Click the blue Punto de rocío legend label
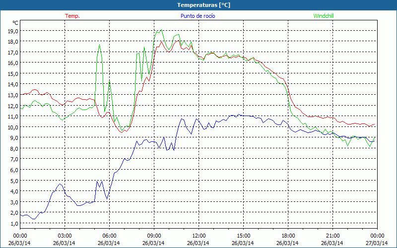This screenshot has width=397, height=248. point(198,16)
